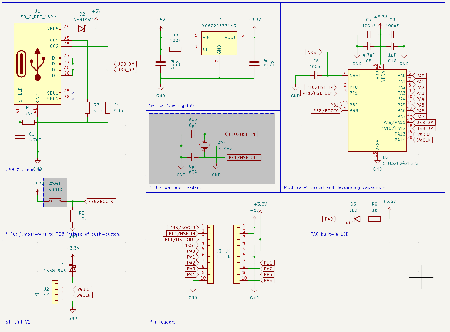Click the MCU reset circuit section caption
The height and width of the screenshot is (332, 450).
pyautogui.click(x=335, y=187)
